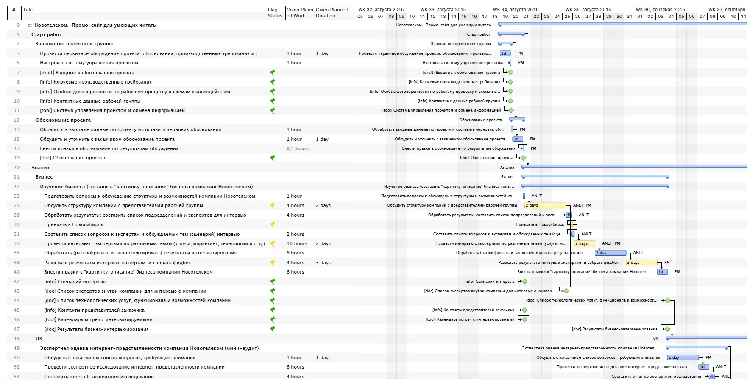
Task: Click yellow flag of Провести интервью с экспертами
Action: coord(273,243)
